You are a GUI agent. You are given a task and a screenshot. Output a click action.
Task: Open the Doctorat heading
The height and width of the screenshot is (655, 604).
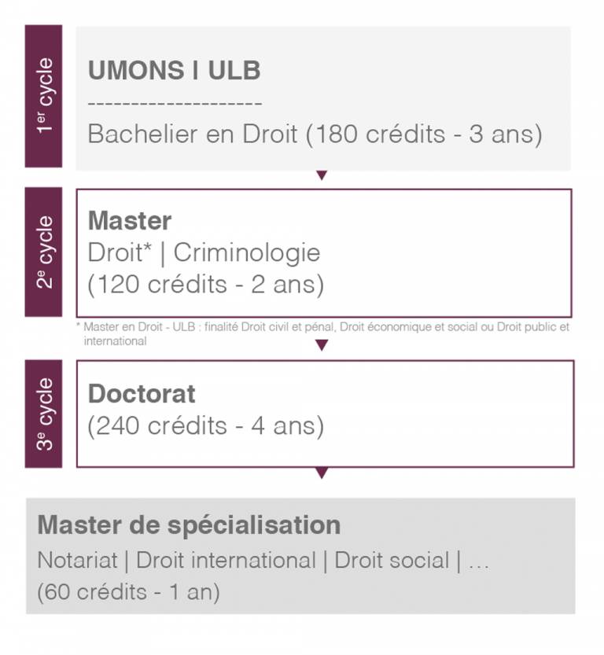click(x=142, y=393)
